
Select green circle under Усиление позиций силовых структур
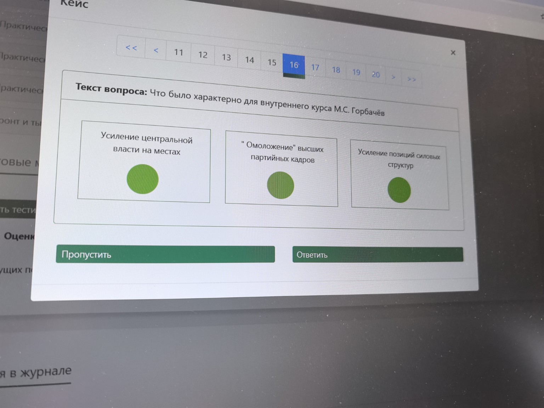coord(399,190)
